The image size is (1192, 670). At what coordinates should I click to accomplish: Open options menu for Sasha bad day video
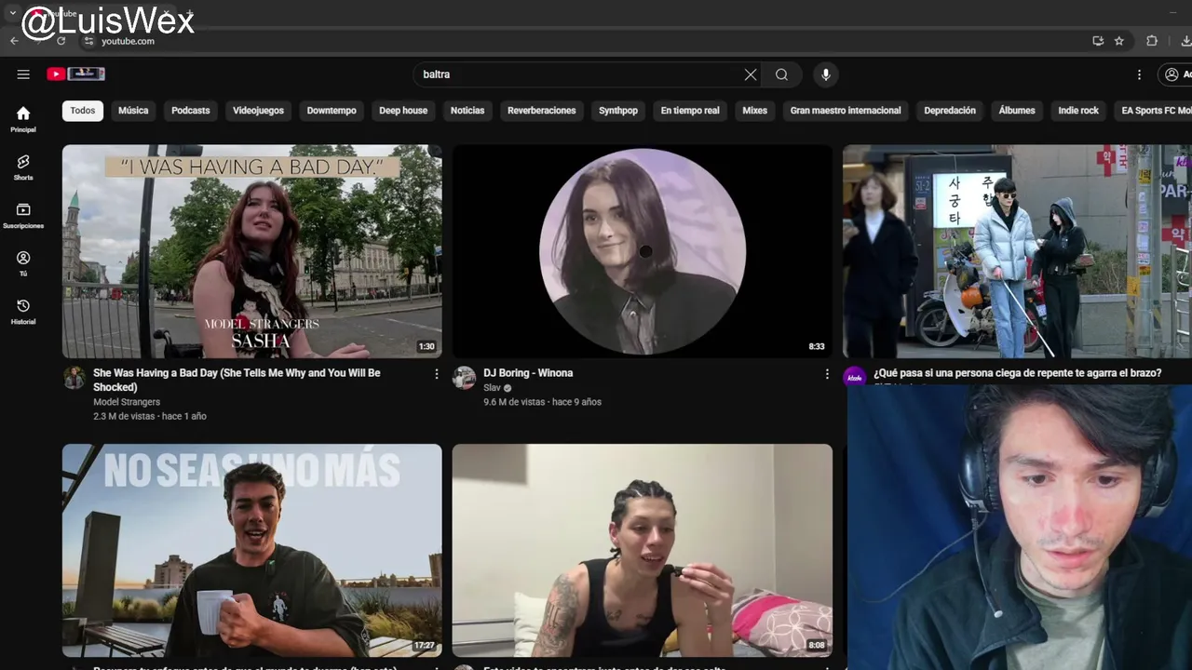(436, 373)
